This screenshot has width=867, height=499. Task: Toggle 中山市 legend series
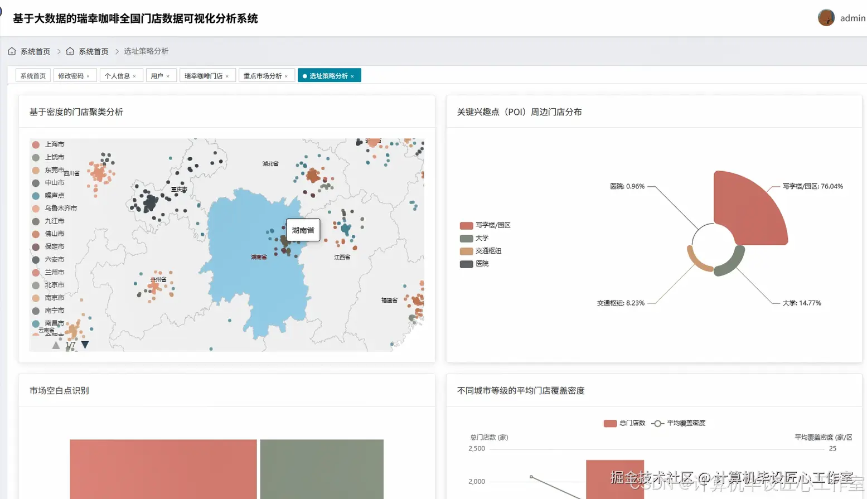[49, 183]
